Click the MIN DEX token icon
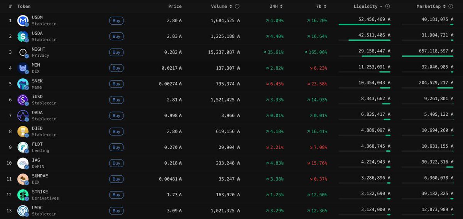Screen dimensions: 463x219 click(23, 68)
